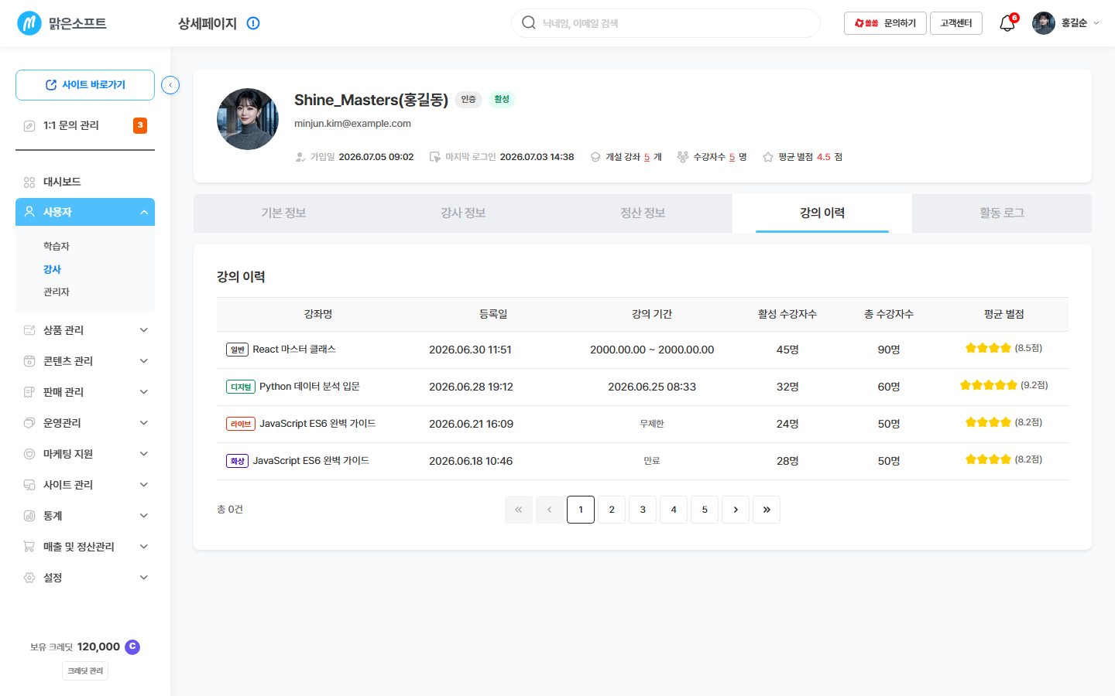Click the 가입일 person icon
Viewport: 1115px width, 696px height.
[x=300, y=157]
